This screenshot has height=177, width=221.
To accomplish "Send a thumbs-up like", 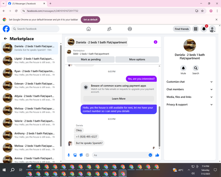I will 157,155.
